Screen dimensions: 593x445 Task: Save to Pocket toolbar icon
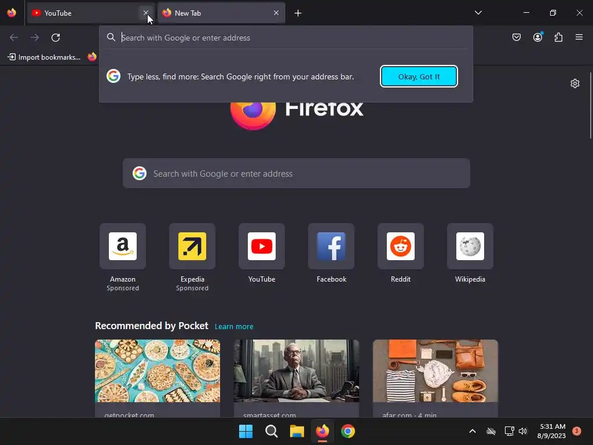(516, 37)
